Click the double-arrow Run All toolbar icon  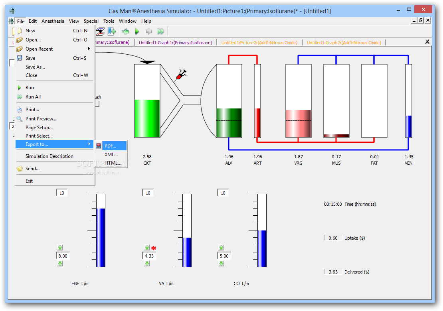pos(161,31)
